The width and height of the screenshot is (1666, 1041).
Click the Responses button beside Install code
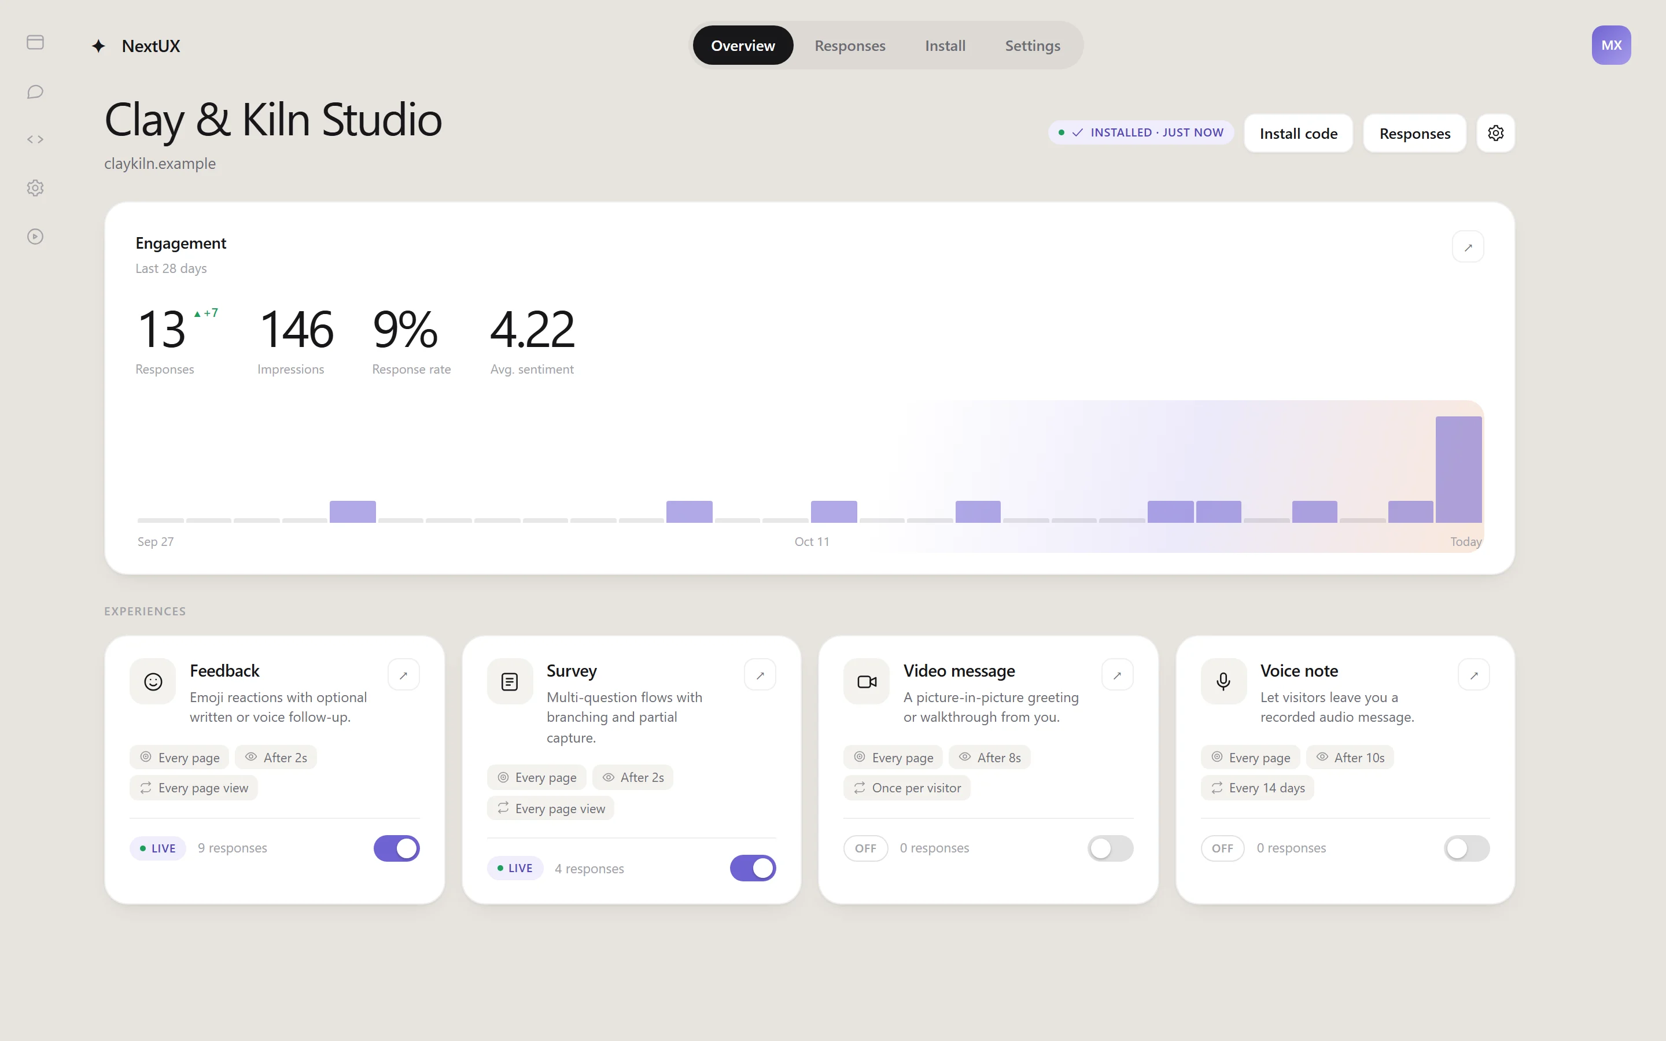[x=1415, y=133]
